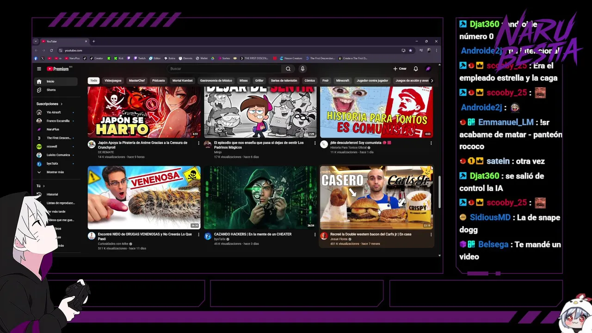Open options for Padrinos Mágicos video
Image resolution: width=592 pixels, height=333 pixels.
click(315, 143)
